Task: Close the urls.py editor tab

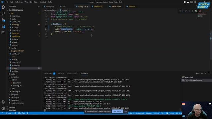Action: click(88, 6)
